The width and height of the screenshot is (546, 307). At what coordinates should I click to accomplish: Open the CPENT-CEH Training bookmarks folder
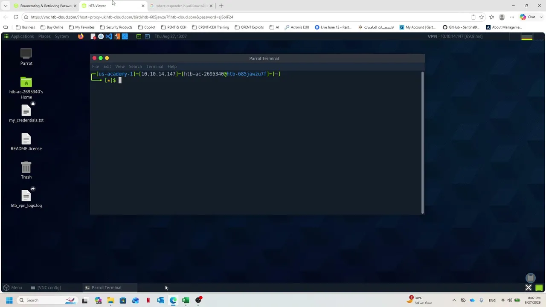click(x=210, y=27)
